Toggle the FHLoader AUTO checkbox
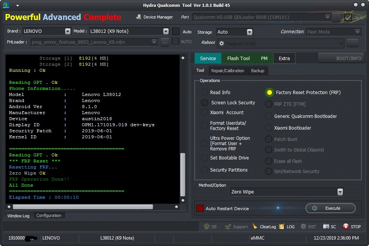Image resolution: width=369 pixels, height=246 pixels. point(175,42)
